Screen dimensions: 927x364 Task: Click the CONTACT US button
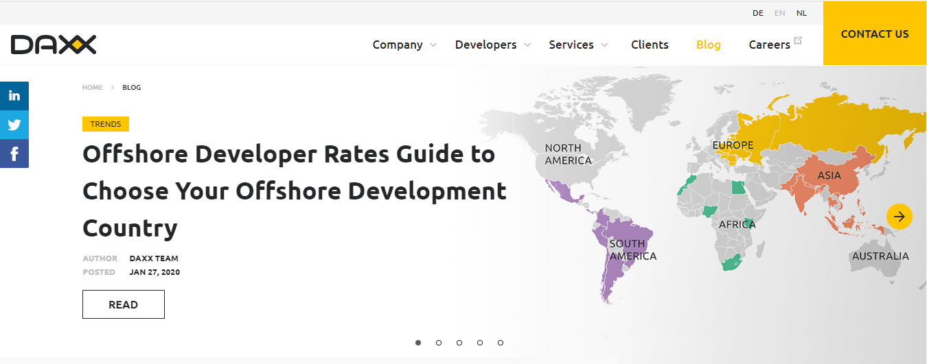[x=875, y=34]
